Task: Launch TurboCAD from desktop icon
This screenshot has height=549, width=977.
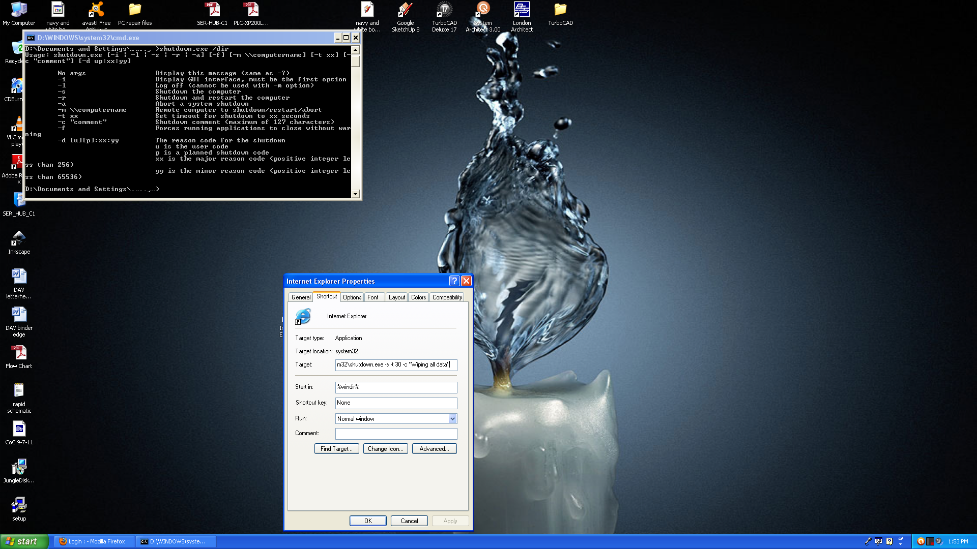Action: (x=560, y=10)
